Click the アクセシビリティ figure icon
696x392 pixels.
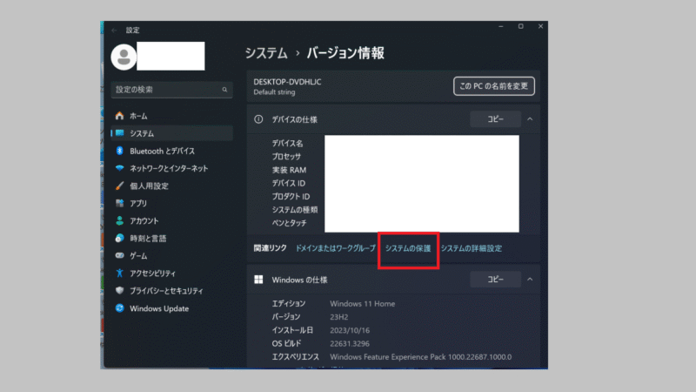[119, 273]
